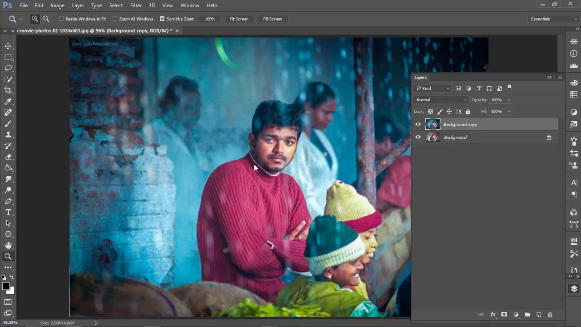Open the Window menu
Image resolution: width=581 pixels, height=327 pixels.
tap(190, 5)
